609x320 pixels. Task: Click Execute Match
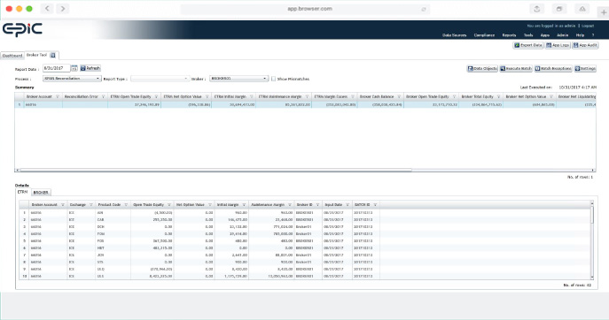(516, 69)
